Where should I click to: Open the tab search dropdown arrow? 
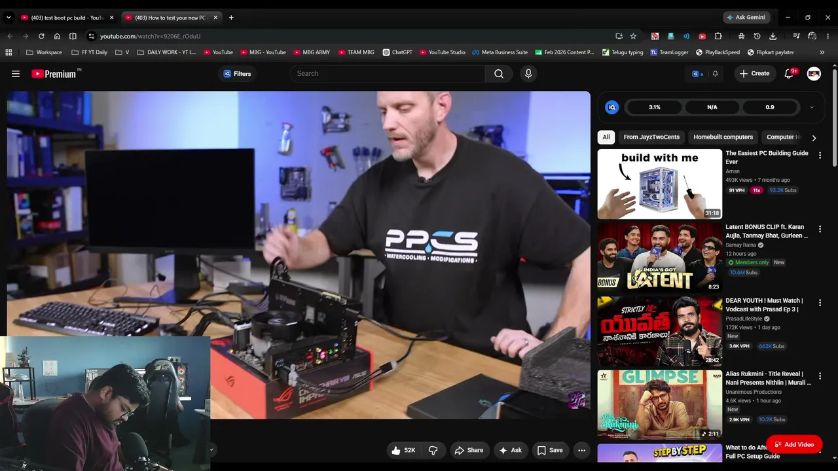[x=9, y=18]
